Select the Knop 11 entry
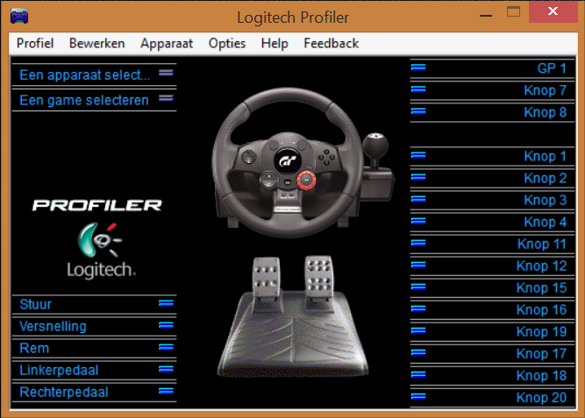 pos(492,244)
